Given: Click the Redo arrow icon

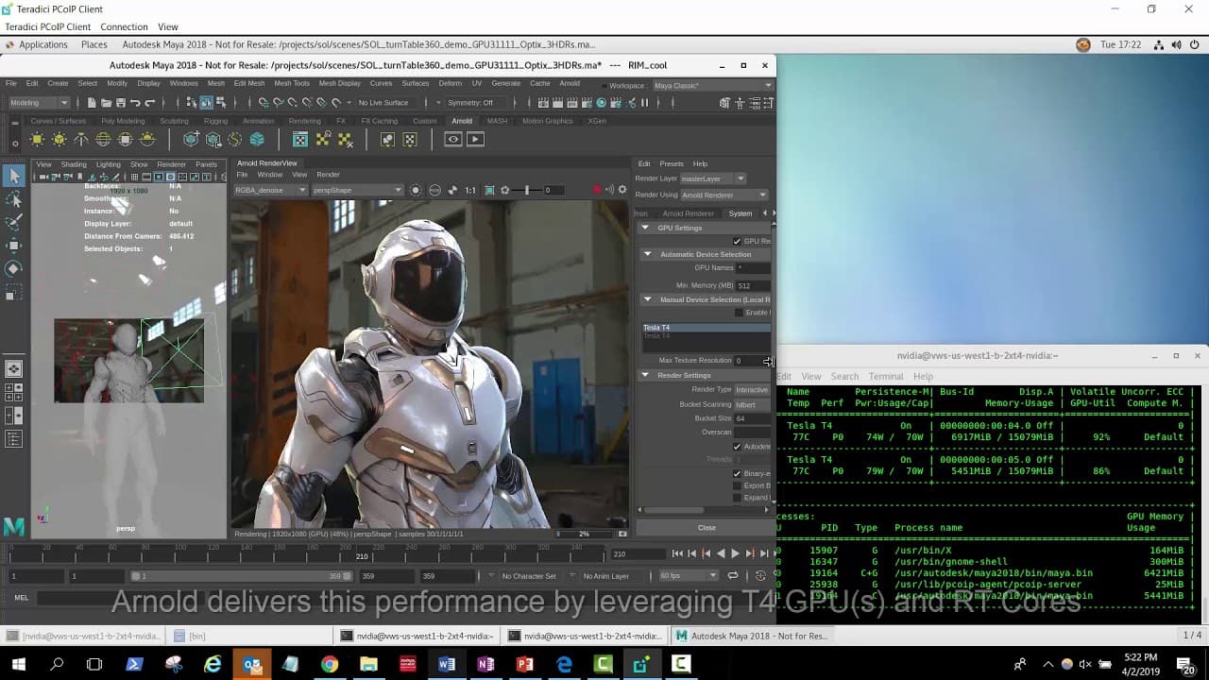Looking at the screenshot, I should coord(149,103).
